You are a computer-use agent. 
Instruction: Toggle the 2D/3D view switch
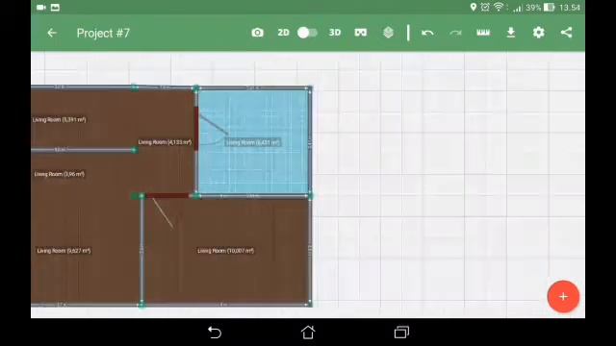pos(307,33)
